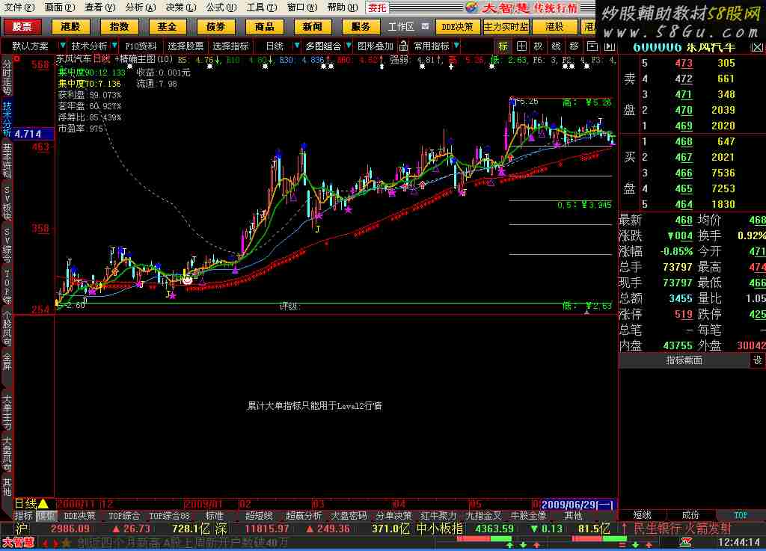Open the 技术分析 dropdown arrow
The image size is (766, 551).
pyautogui.click(x=114, y=46)
